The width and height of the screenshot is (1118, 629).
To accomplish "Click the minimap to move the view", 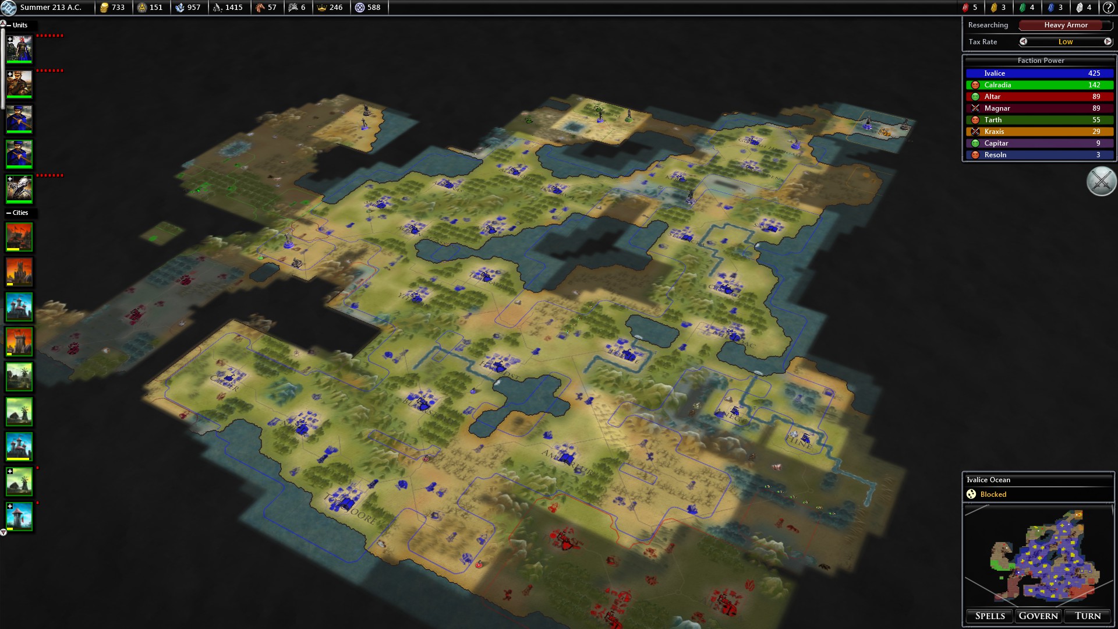I will (x=1039, y=555).
